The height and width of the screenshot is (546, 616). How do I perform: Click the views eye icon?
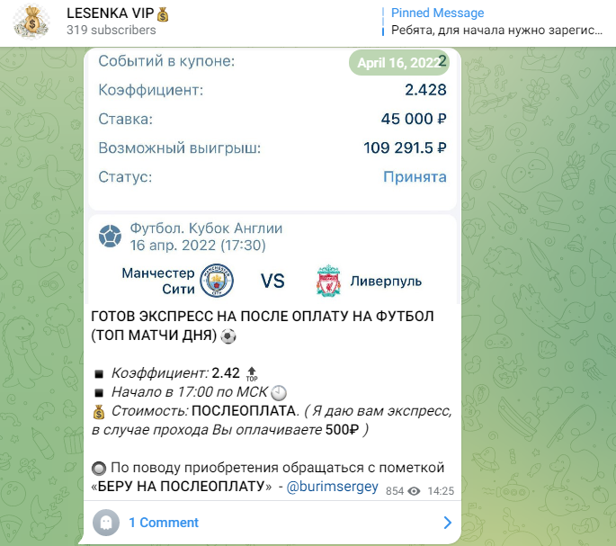tap(414, 491)
